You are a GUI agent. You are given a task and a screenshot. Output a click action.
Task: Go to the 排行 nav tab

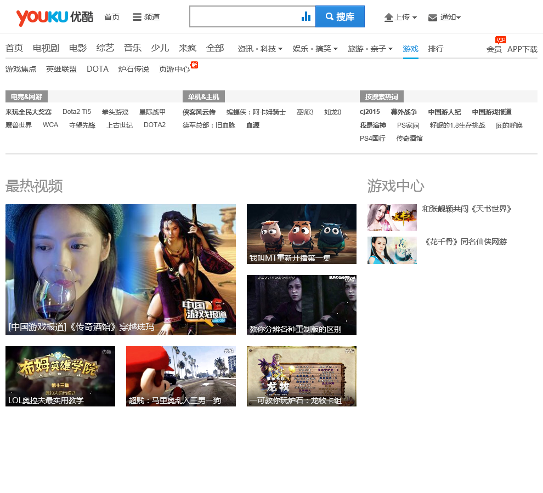(x=435, y=49)
